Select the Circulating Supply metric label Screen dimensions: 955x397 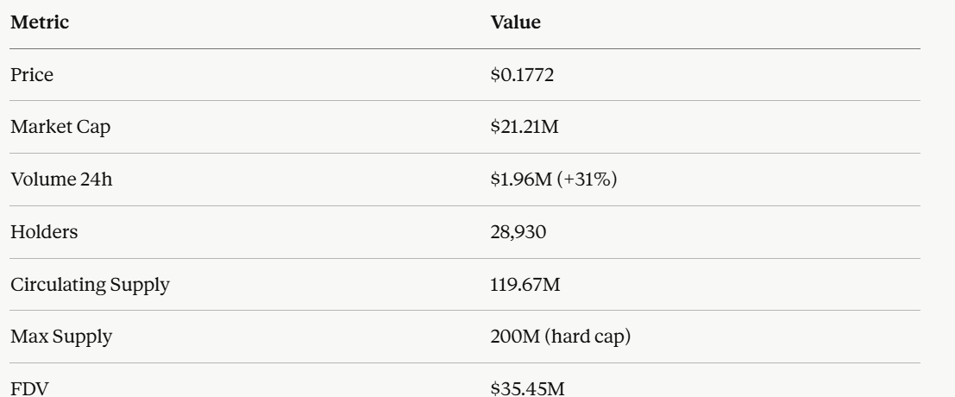[89, 285]
